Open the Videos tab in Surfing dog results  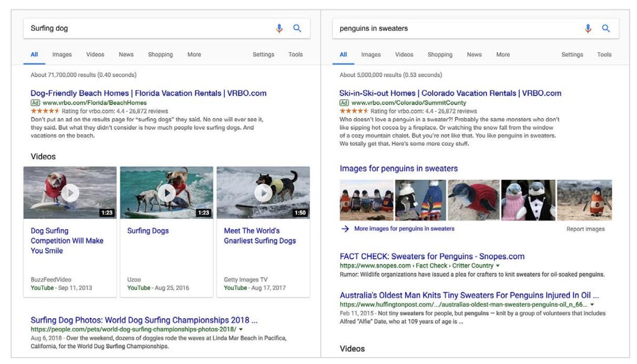click(95, 55)
